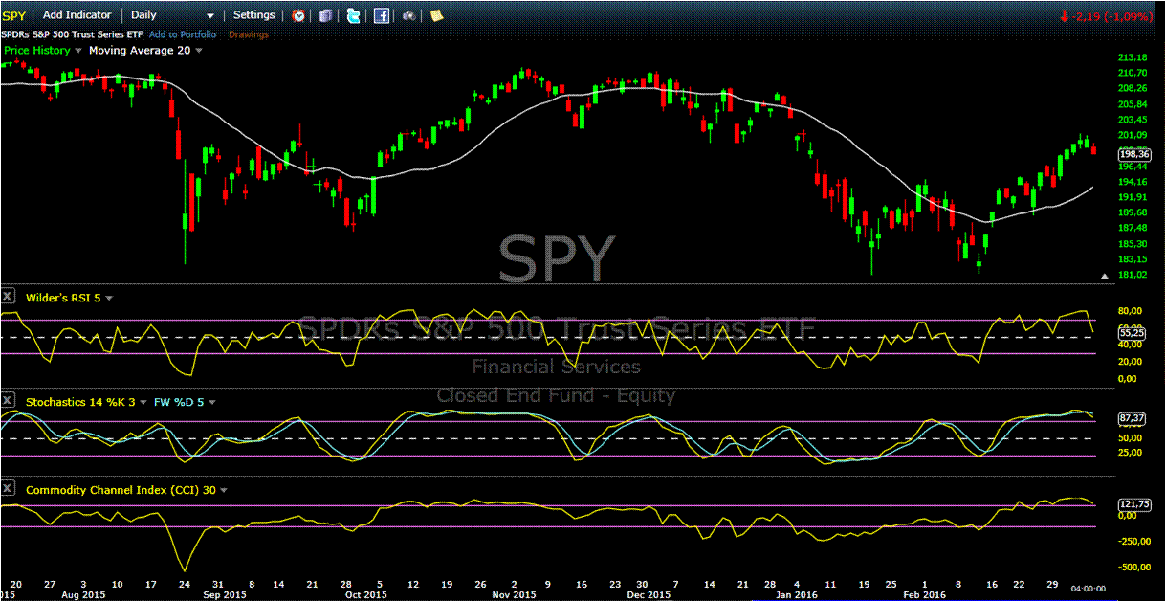Click the Dec 2015 date axis label
Viewport: 1166px width, 602px height.
[x=649, y=595]
